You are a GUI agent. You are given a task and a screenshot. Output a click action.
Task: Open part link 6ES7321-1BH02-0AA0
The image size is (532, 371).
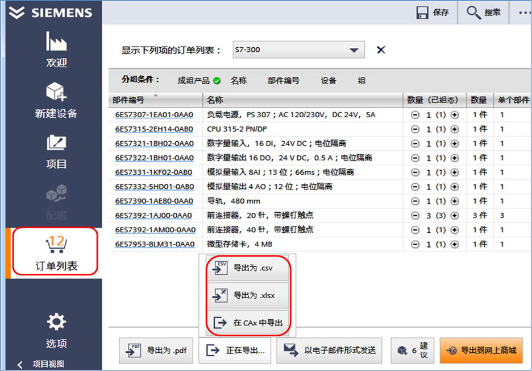pos(155,144)
